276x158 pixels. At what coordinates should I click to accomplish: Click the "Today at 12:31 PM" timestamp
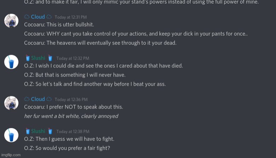click(70, 17)
